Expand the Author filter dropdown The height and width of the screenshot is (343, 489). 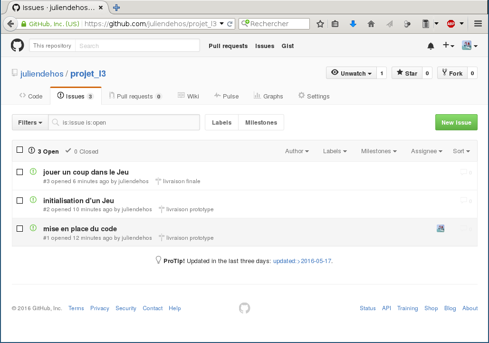(297, 151)
